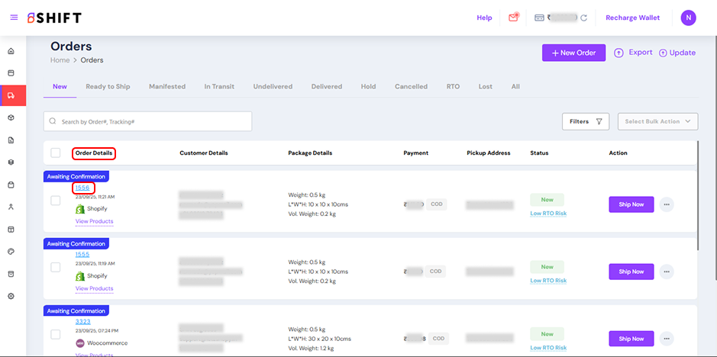
Task: Select the orders truck icon in the sidebar
Action: tap(11, 95)
